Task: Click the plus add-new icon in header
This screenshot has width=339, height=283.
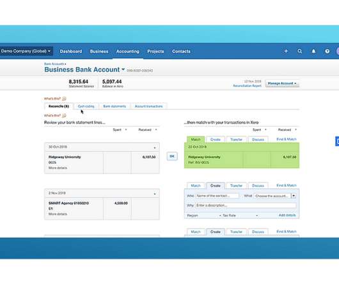Action: click(x=286, y=51)
